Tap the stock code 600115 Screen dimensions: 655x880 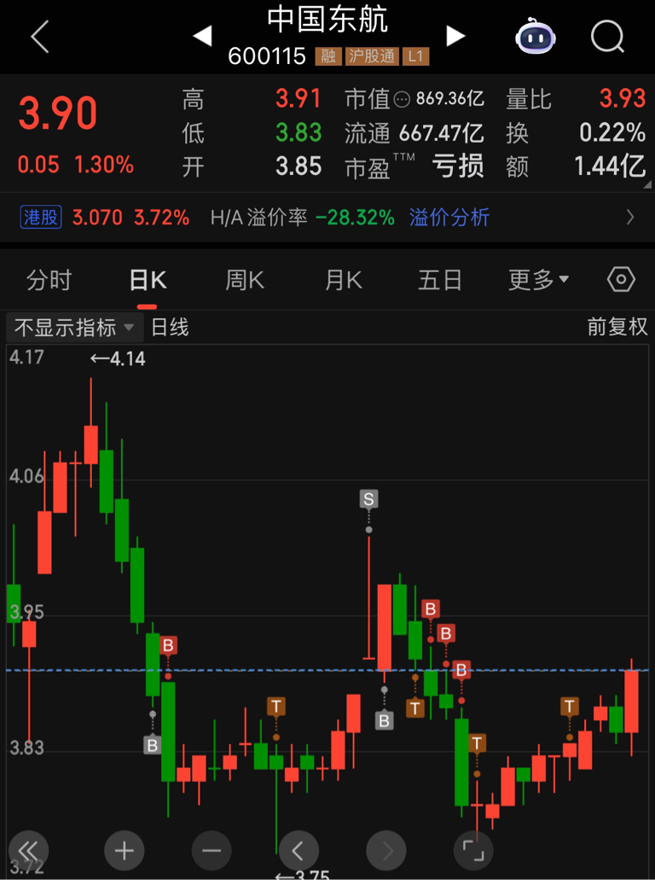point(268,56)
